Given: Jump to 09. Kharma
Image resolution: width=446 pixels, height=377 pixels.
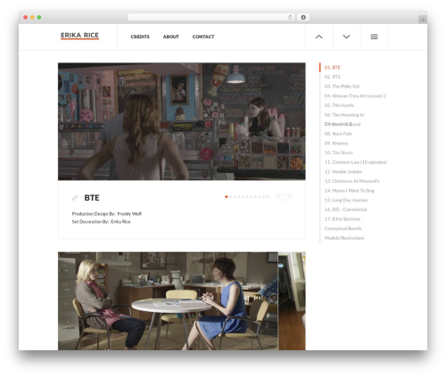Looking at the screenshot, I should [336, 143].
